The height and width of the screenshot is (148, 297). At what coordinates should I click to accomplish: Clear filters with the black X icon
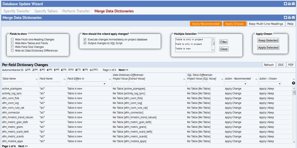point(293,83)
